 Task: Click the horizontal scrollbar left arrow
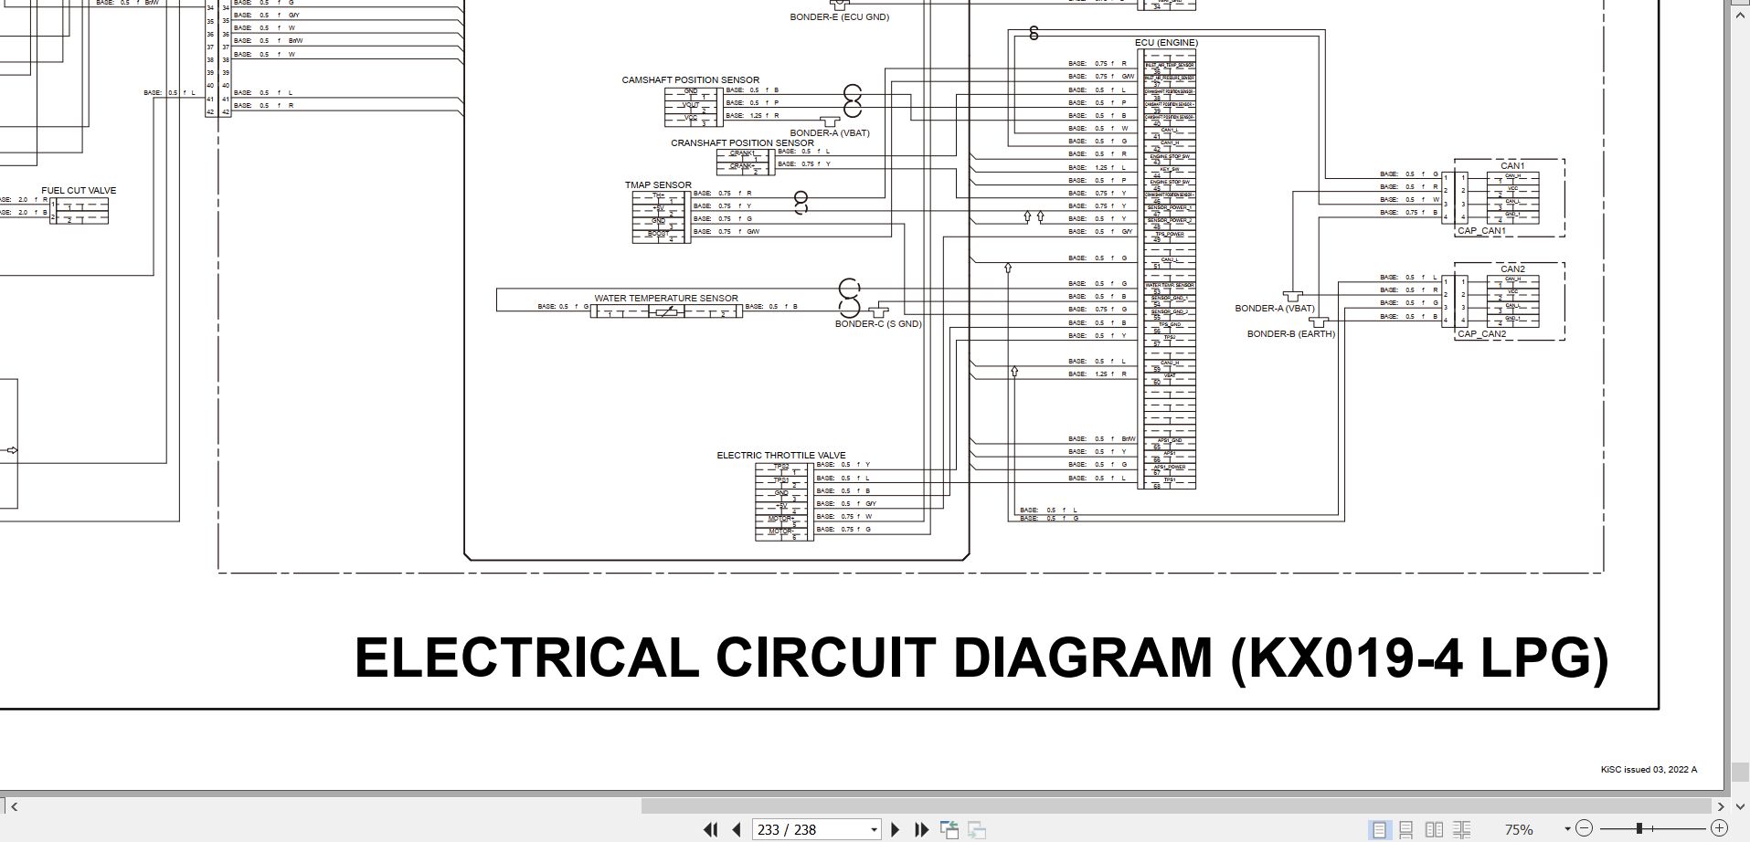14,806
